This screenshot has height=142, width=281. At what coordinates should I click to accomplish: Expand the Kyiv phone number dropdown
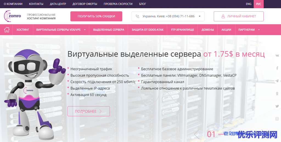point(199,16)
